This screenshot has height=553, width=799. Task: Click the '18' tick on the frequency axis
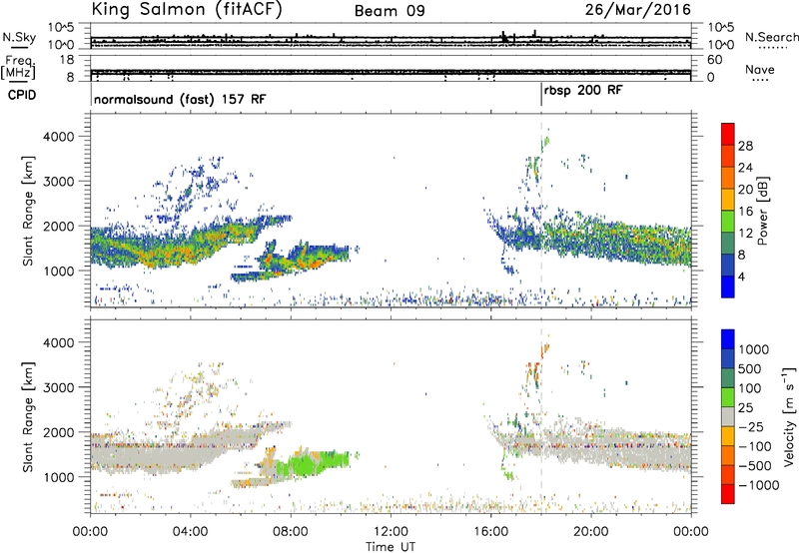[67, 60]
